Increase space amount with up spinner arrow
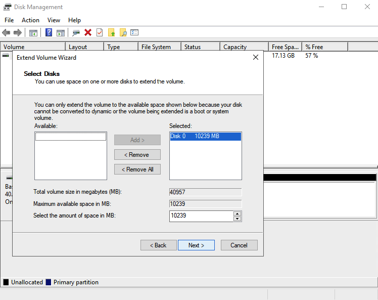The image size is (378, 300). tap(237, 213)
